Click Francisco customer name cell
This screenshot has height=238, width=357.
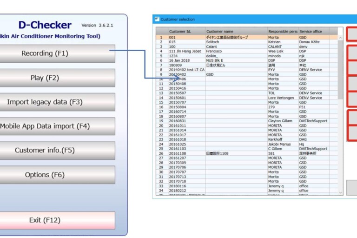tap(236, 51)
